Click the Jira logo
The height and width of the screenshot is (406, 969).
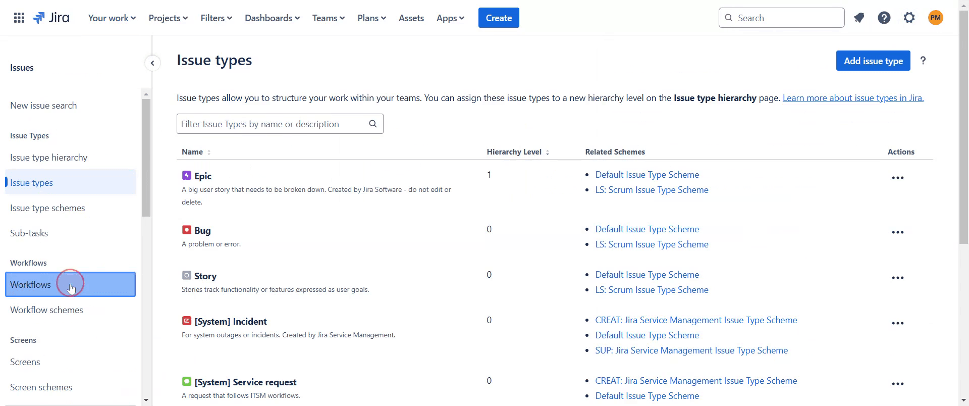click(51, 18)
